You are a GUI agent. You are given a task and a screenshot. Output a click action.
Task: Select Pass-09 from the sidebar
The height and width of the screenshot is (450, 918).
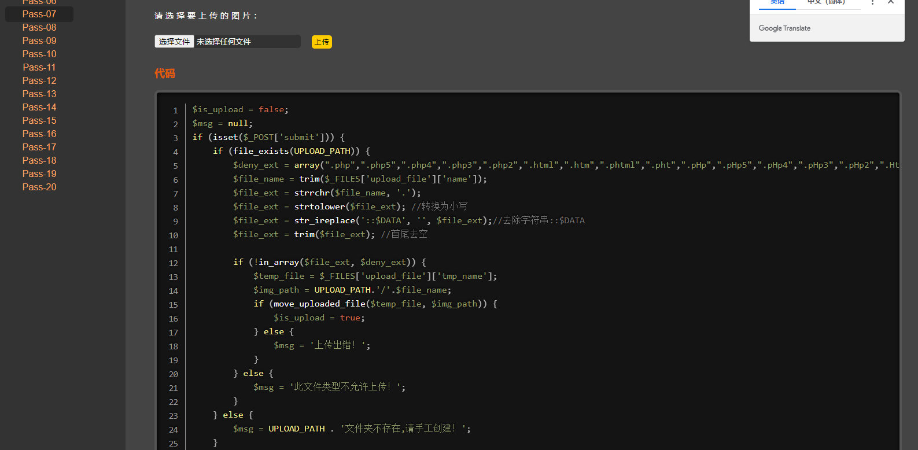point(39,40)
